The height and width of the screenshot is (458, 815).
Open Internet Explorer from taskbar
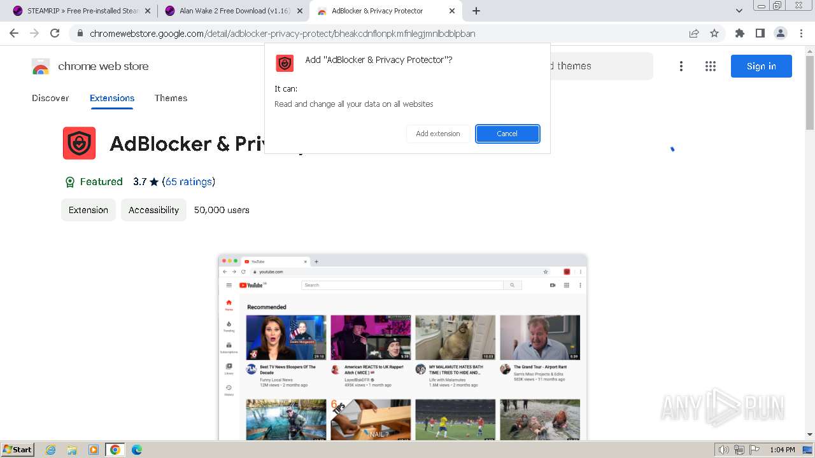click(x=51, y=450)
